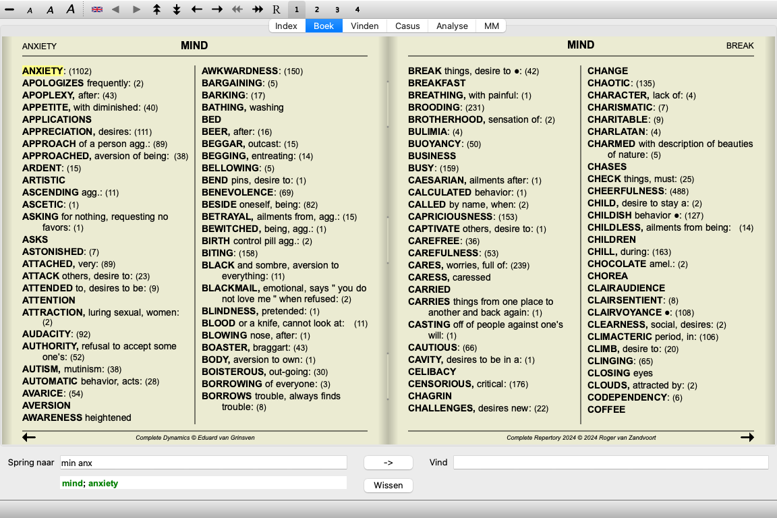Click the minus icon in toolbar
The image size is (777, 518).
click(x=9, y=9)
